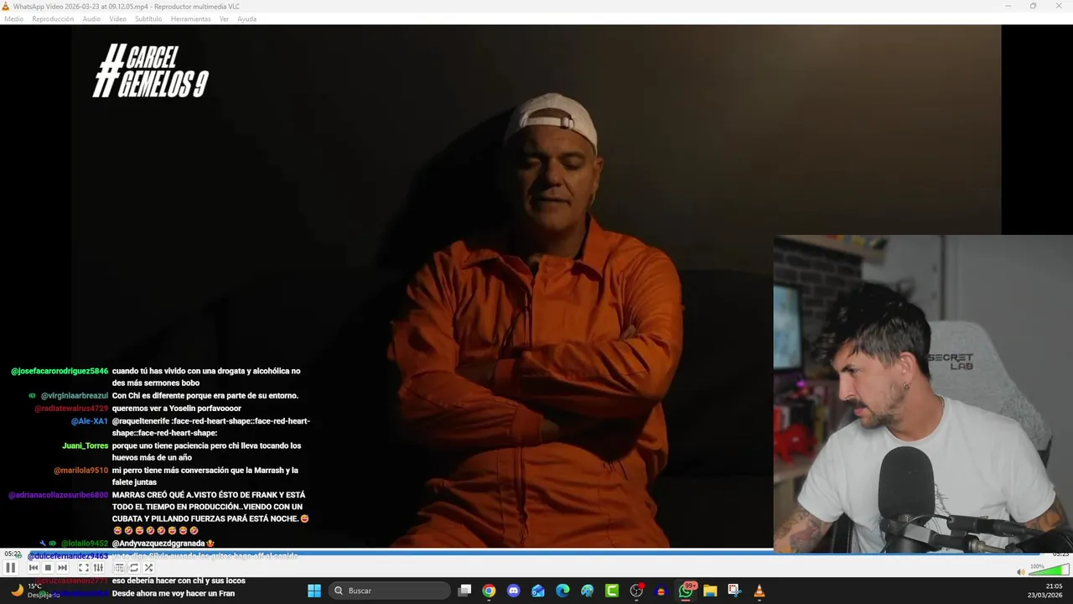
Task: Toggle loop playback mode
Action: 133,568
